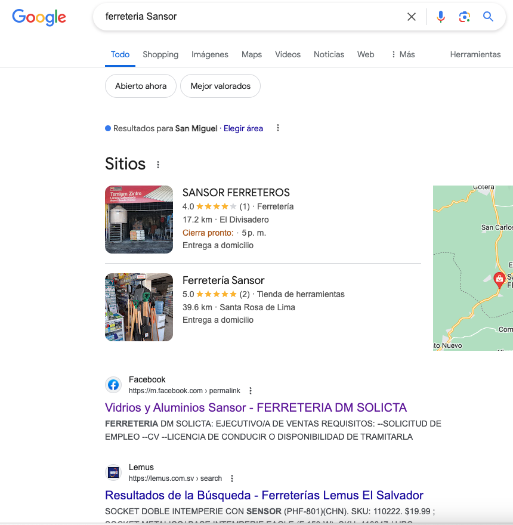Click the lemus.com.sv search URL text
Image resolution: width=513 pixels, height=525 pixels.
pyautogui.click(x=175, y=478)
